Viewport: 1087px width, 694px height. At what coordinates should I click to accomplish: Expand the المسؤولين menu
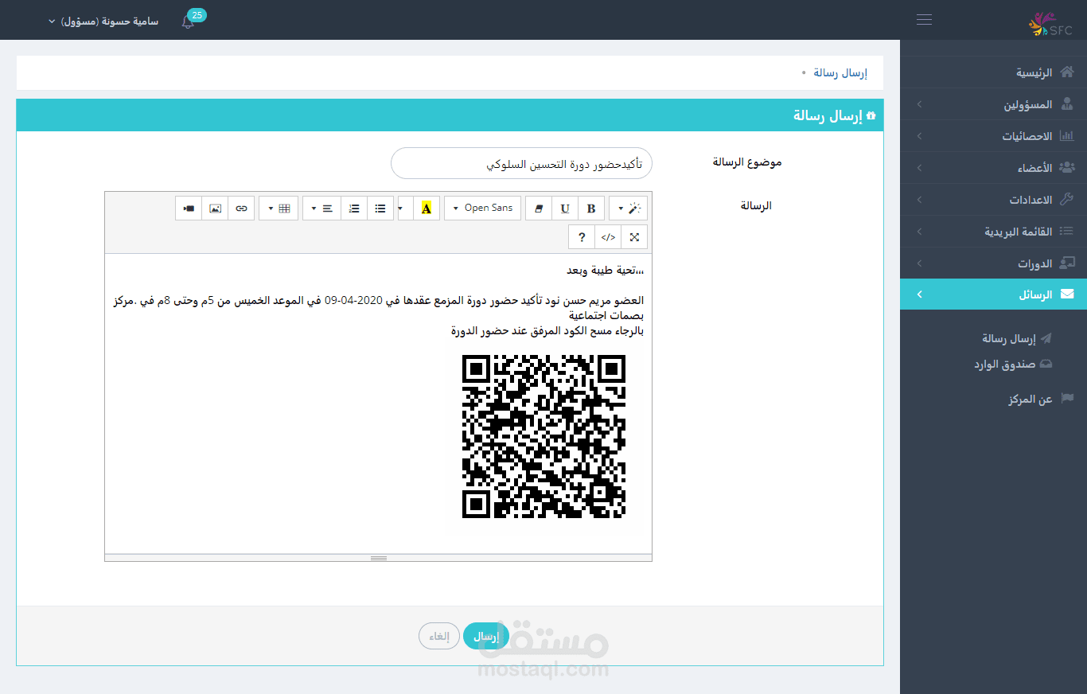coord(993,104)
